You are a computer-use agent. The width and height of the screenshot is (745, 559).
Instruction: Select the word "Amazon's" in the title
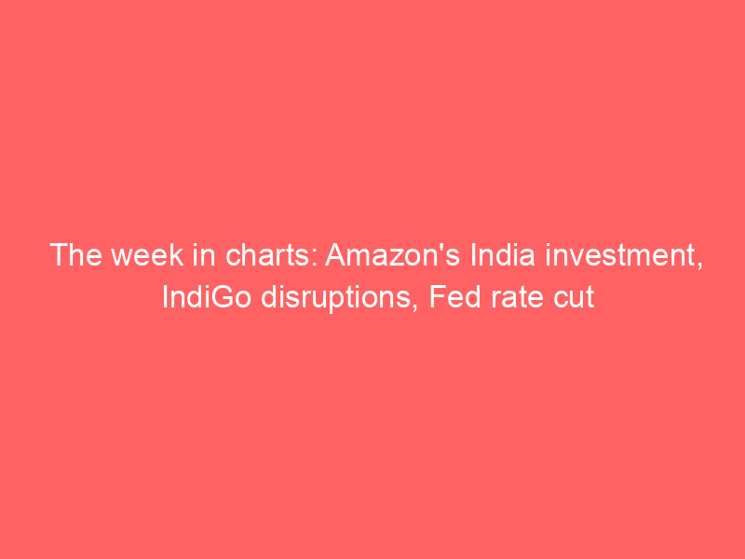[x=385, y=255]
